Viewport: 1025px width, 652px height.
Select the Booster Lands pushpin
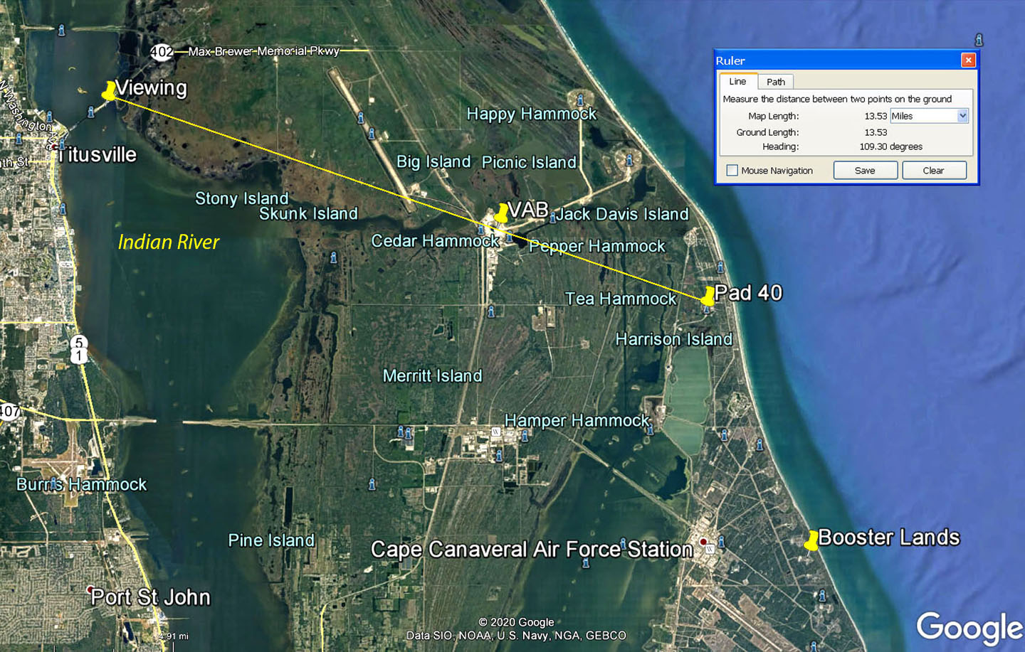(811, 540)
